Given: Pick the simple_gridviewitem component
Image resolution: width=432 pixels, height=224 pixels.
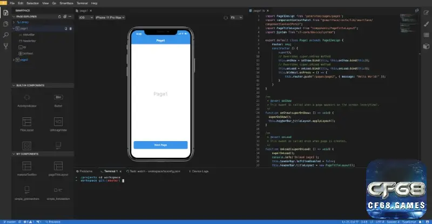Looking at the screenshot, I should (x=27, y=193).
